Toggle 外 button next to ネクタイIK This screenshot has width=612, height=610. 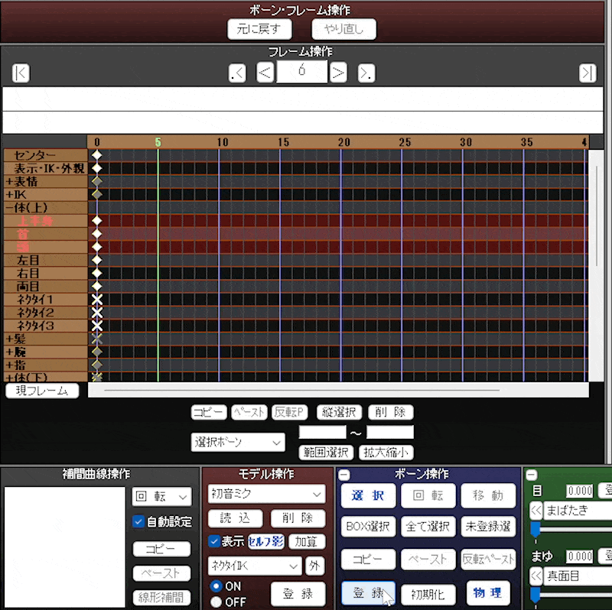click(314, 565)
